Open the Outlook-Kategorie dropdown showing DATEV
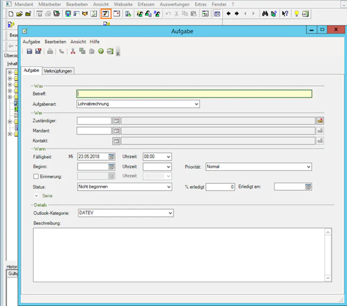347x306 pixels. pos(170,213)
